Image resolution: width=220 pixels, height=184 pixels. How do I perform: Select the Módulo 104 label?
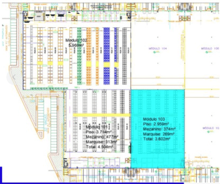coord(158,49)
